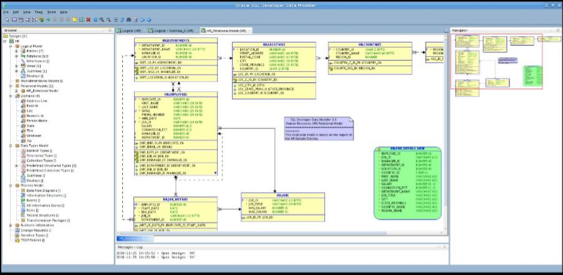Choose the New Picture tool beside the note tool
The height and width of the screenshot is (275, 563).
coord(82,20)
